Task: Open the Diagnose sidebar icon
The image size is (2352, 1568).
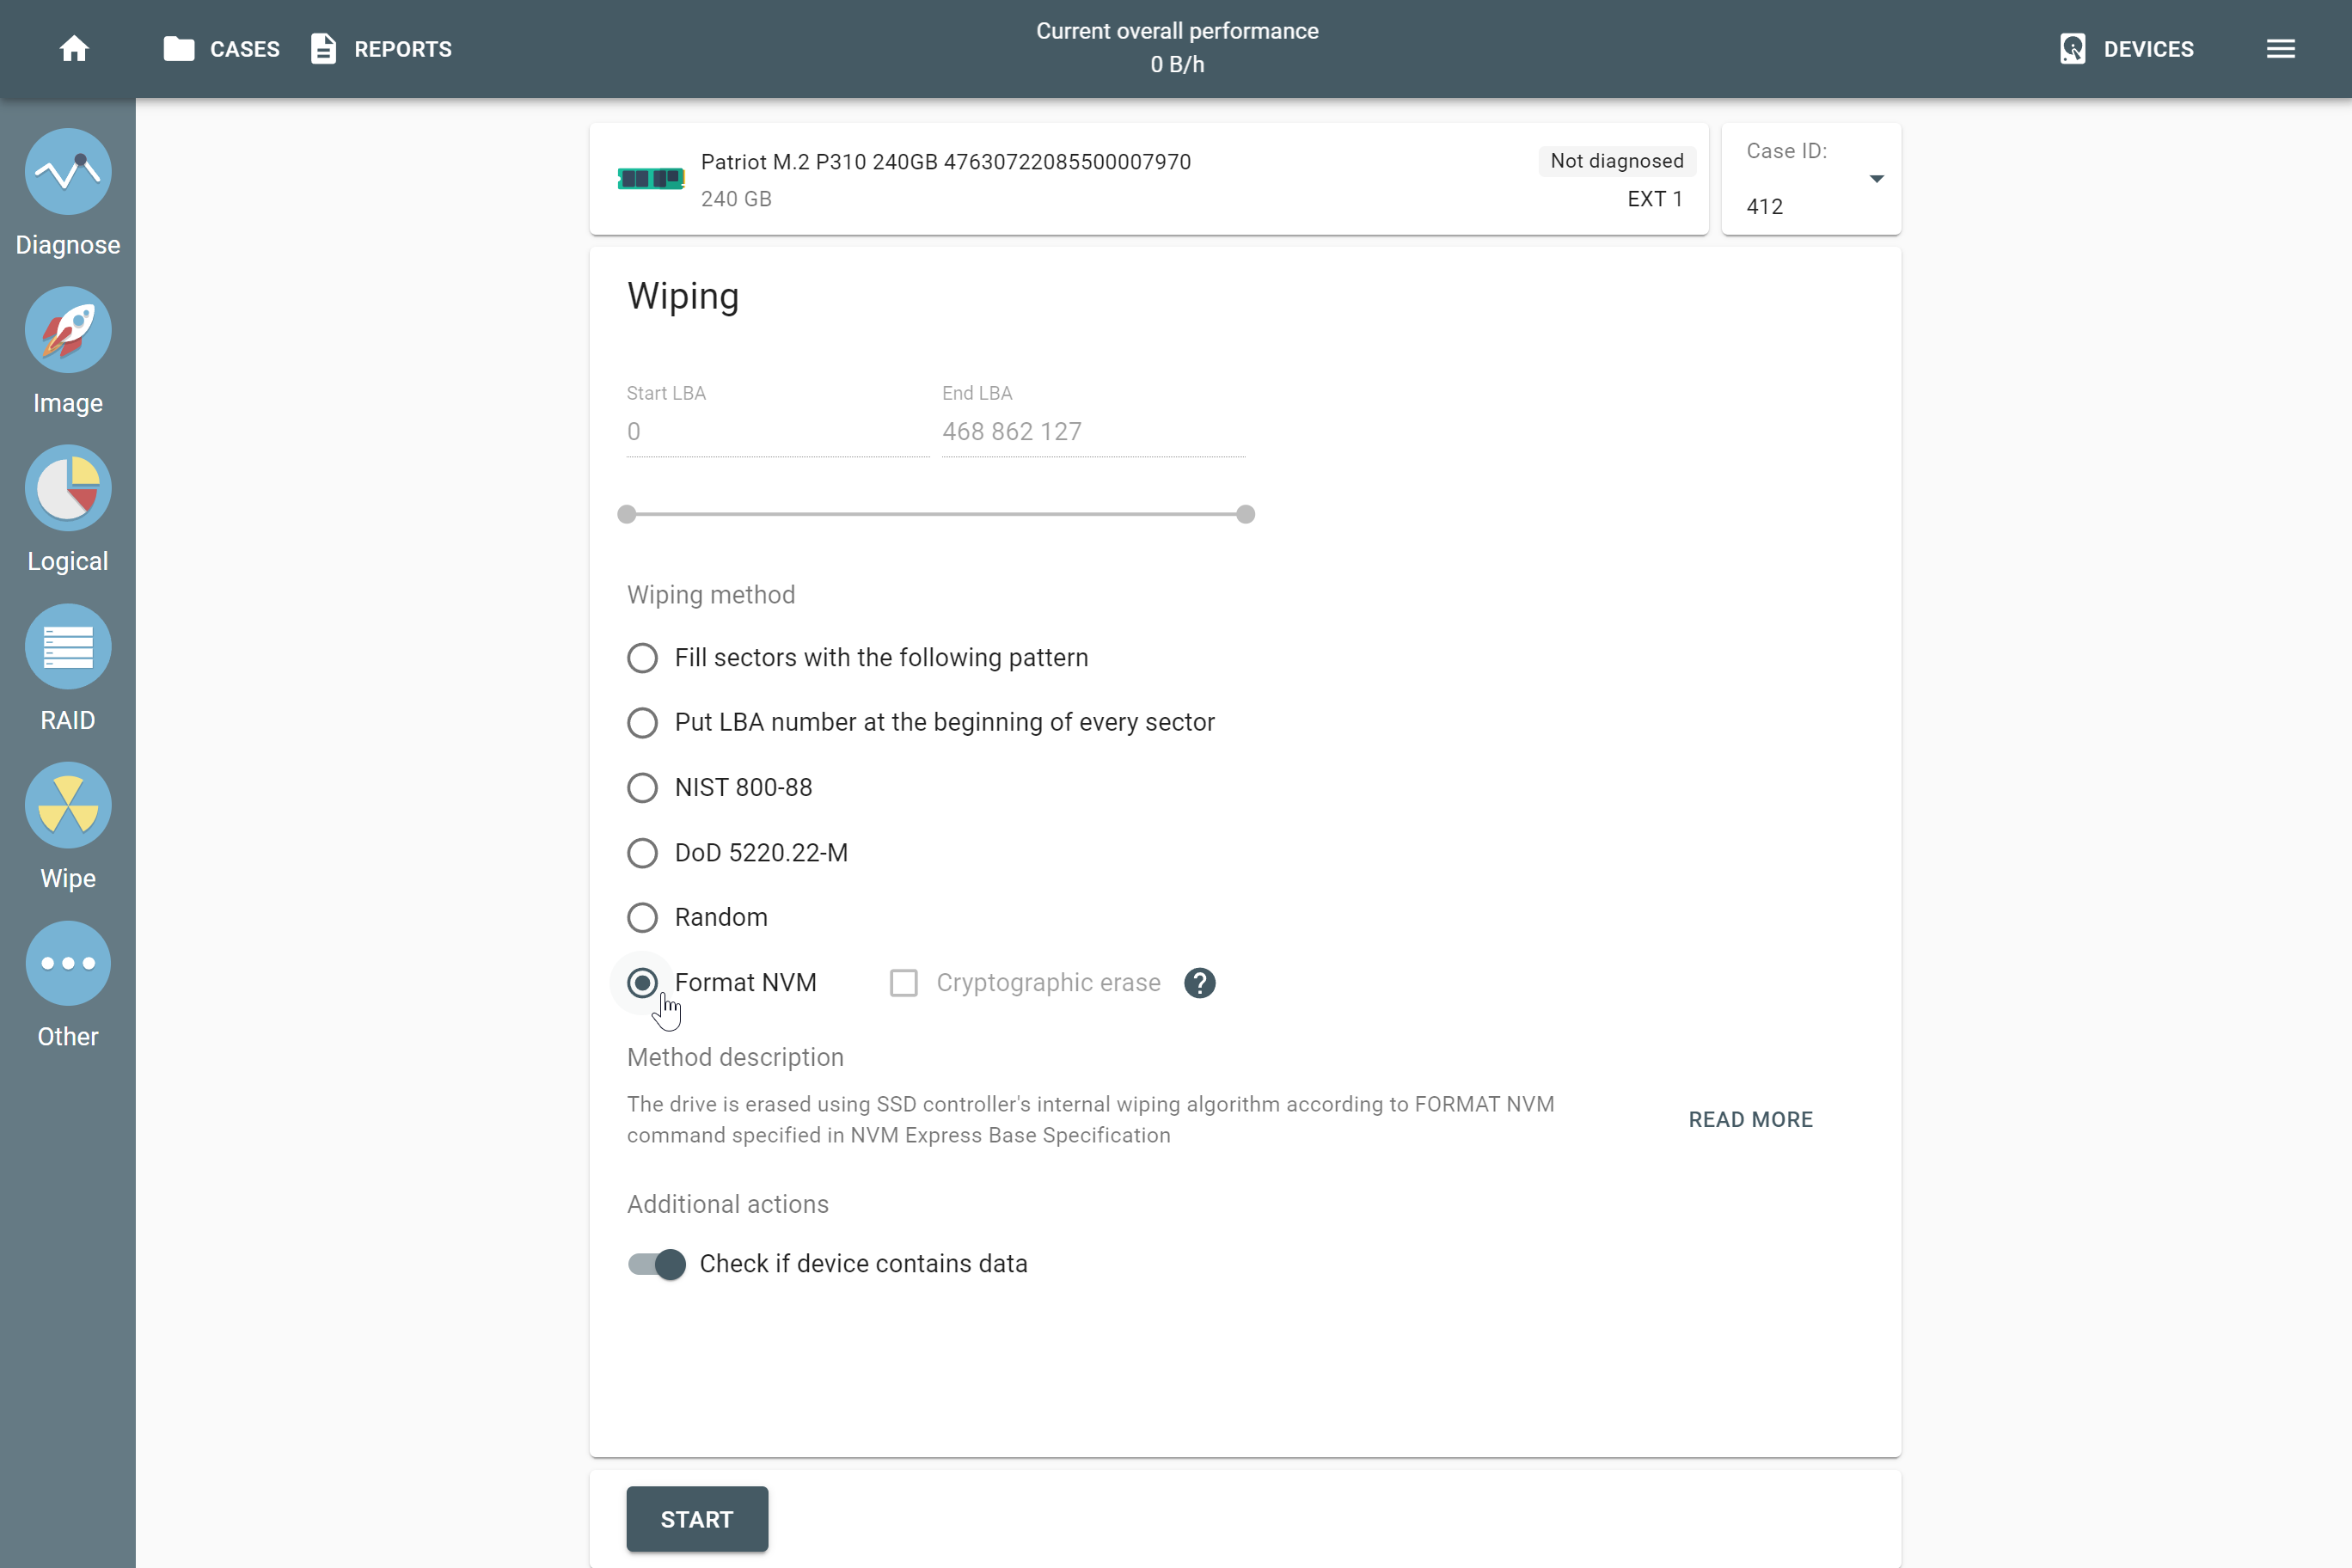Action: click(x=68, y=171)
